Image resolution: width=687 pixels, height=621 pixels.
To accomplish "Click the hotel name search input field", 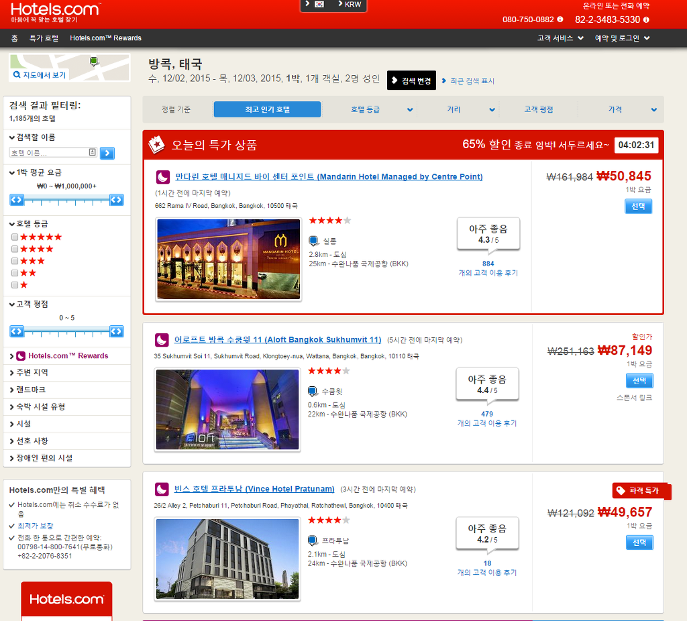I will (x=53, y=152).
